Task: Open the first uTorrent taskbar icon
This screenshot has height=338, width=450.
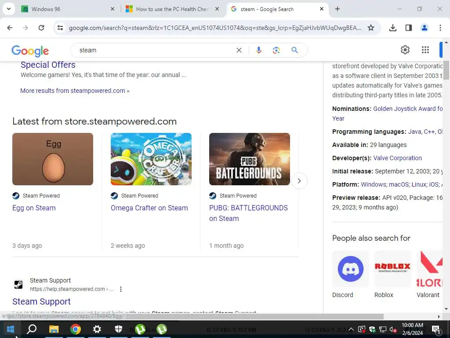Action: [x=140, y=329]
